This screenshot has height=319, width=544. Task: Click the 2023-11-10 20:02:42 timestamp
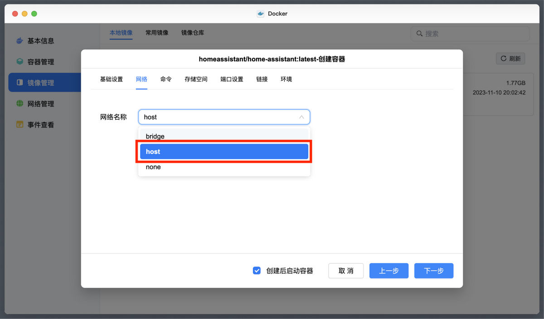pyautogui.click(x=499, y=92)
